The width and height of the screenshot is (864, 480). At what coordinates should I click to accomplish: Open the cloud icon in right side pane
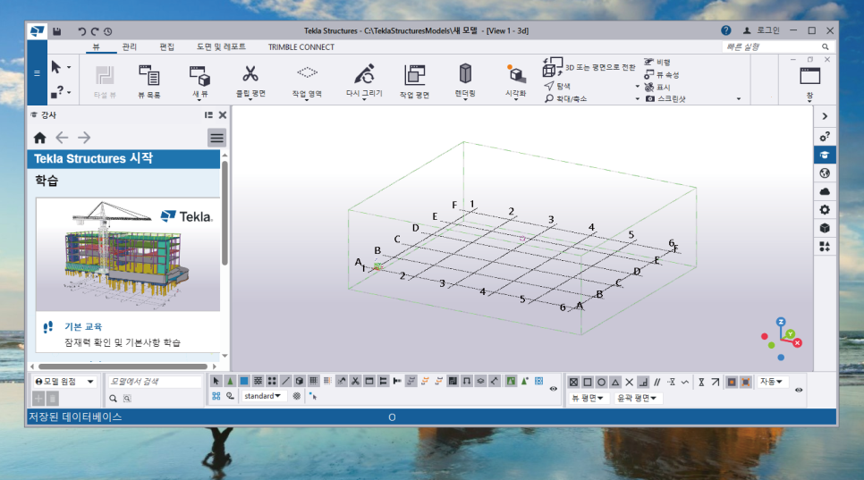825,191
